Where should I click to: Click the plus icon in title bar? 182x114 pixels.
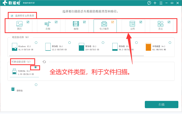coord(155,3)
